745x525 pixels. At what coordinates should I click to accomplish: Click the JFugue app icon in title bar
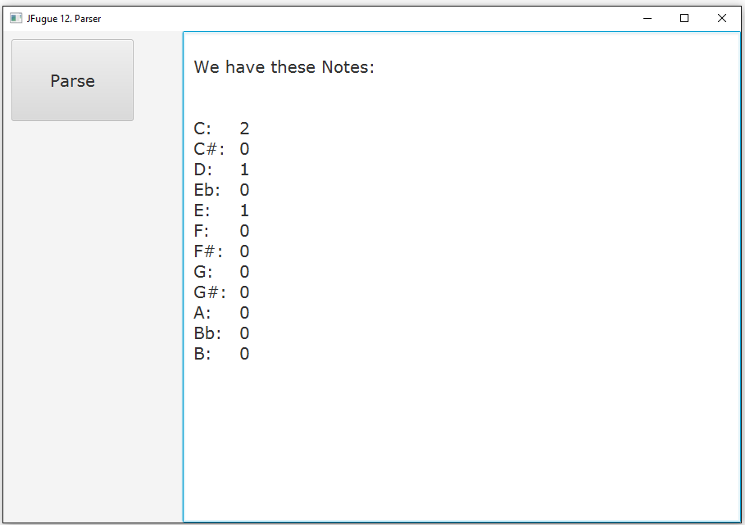click(16, 19)
